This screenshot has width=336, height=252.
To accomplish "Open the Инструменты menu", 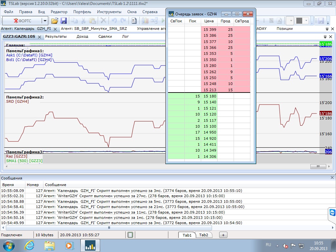I will 109,12.
